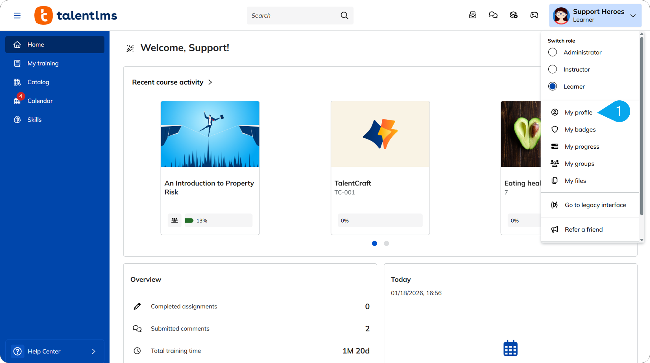Screen dimensions: 650x363
Task: Click the group icon on Property Risk card
Action: click(x=175, y=220)
